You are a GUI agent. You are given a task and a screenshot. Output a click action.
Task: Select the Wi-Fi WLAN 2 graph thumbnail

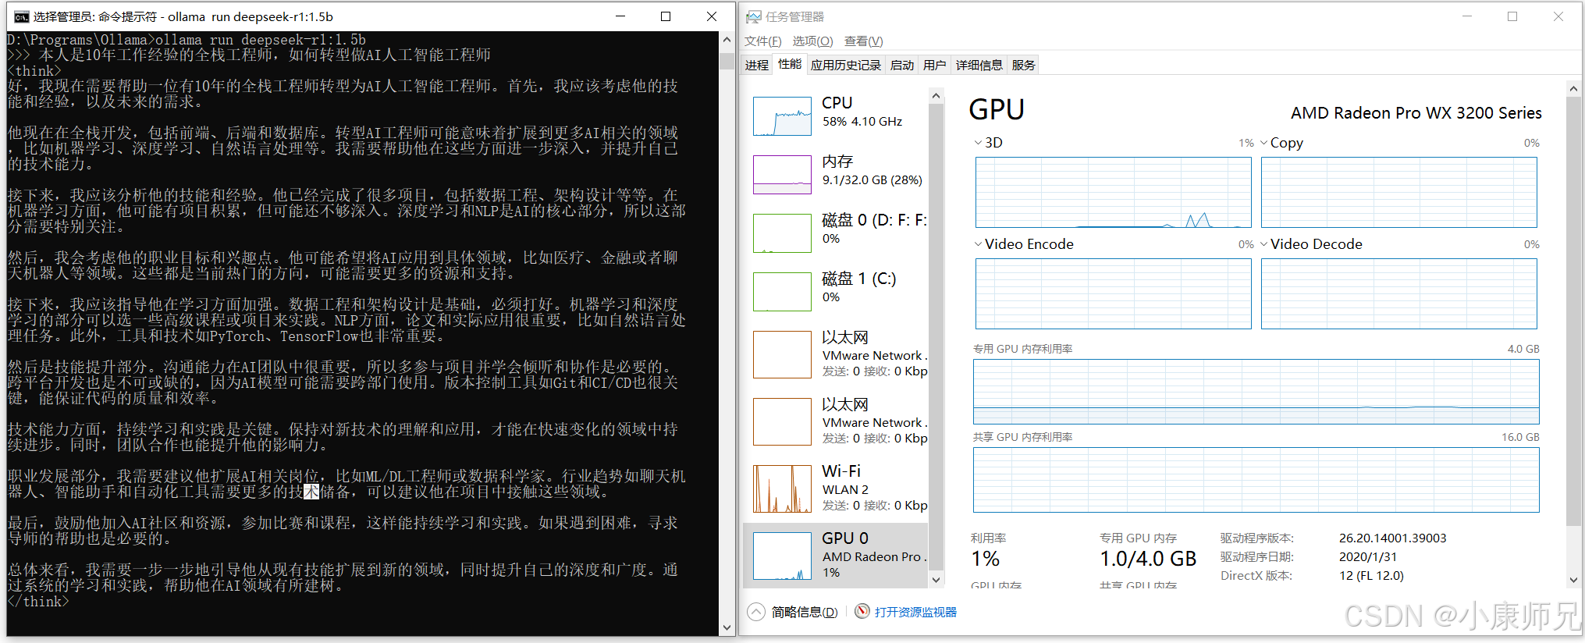pyautogui.click(x=782, y=488)
